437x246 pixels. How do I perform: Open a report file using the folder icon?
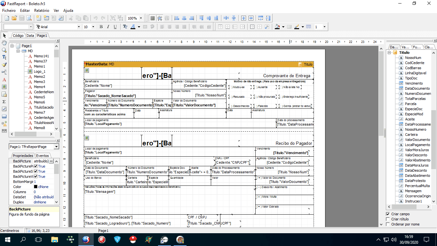point(14,18)
